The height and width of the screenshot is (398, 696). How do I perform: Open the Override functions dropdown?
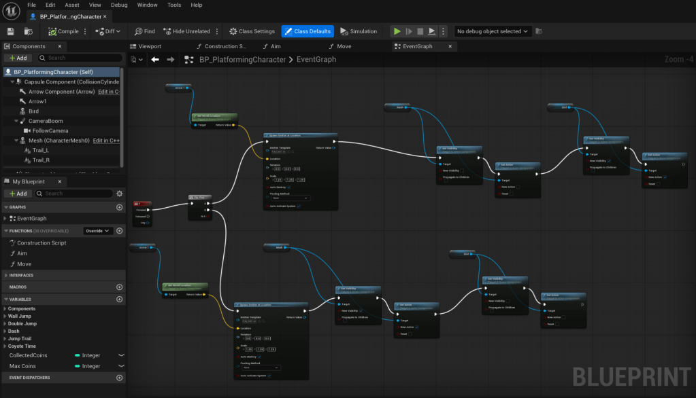[97, 231]
